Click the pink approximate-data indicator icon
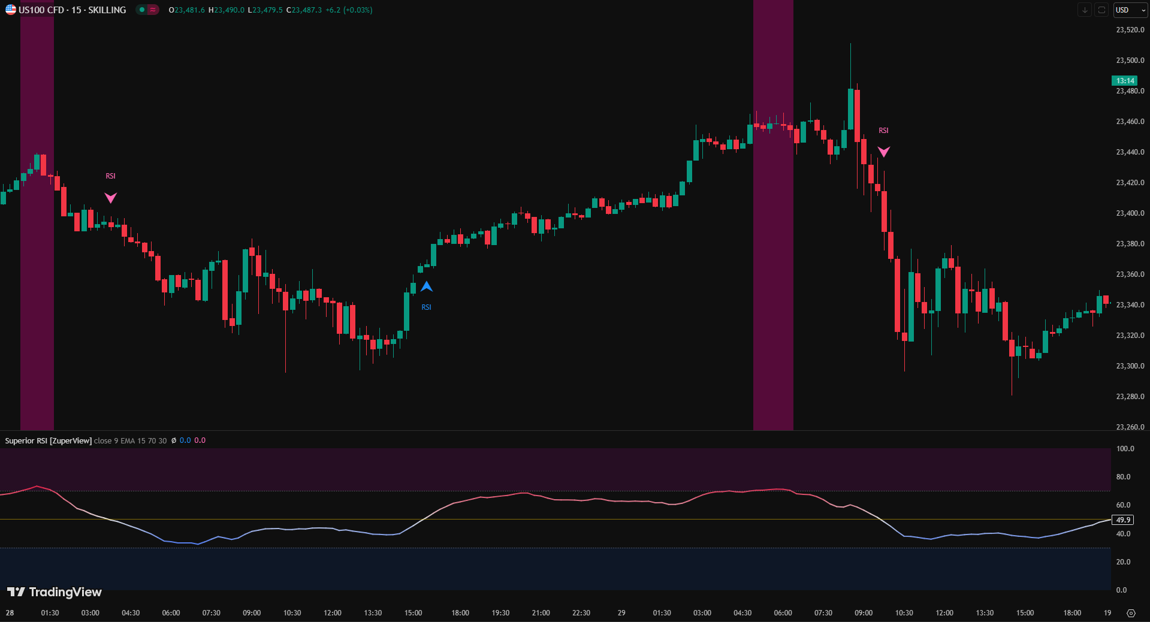Screen dimensions: 1150x622 (153, 10)
